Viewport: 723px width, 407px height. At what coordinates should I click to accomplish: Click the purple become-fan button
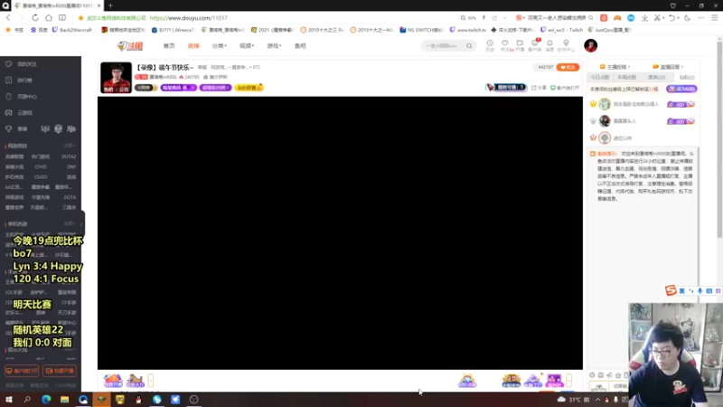681,89
